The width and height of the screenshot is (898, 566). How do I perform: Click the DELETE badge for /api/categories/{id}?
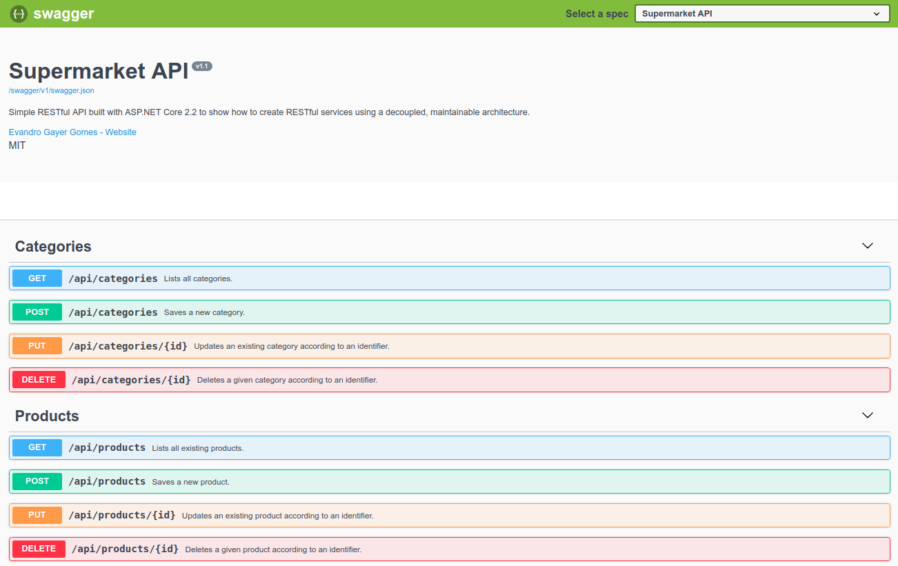point(39,380)
